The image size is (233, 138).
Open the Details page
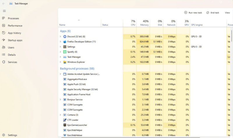tap(12, 55)
